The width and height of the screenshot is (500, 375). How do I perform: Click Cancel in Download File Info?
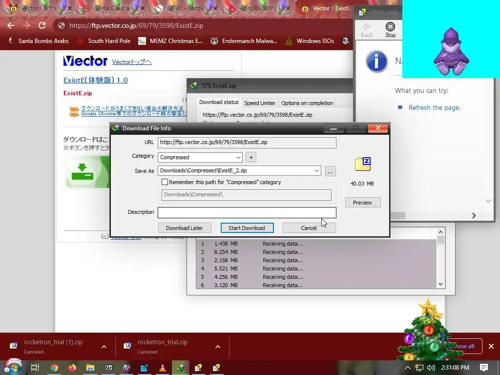[x=309, y=228]
